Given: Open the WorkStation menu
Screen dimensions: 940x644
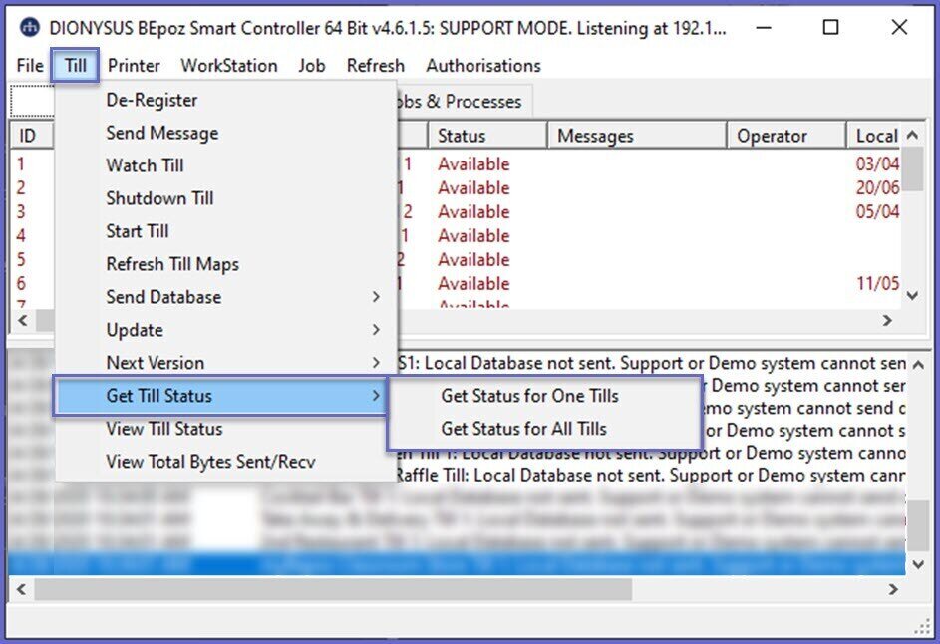Looking at the screenshot, I should [x=228, y=66].
